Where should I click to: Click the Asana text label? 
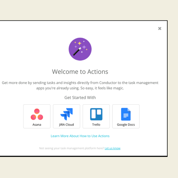37,125
